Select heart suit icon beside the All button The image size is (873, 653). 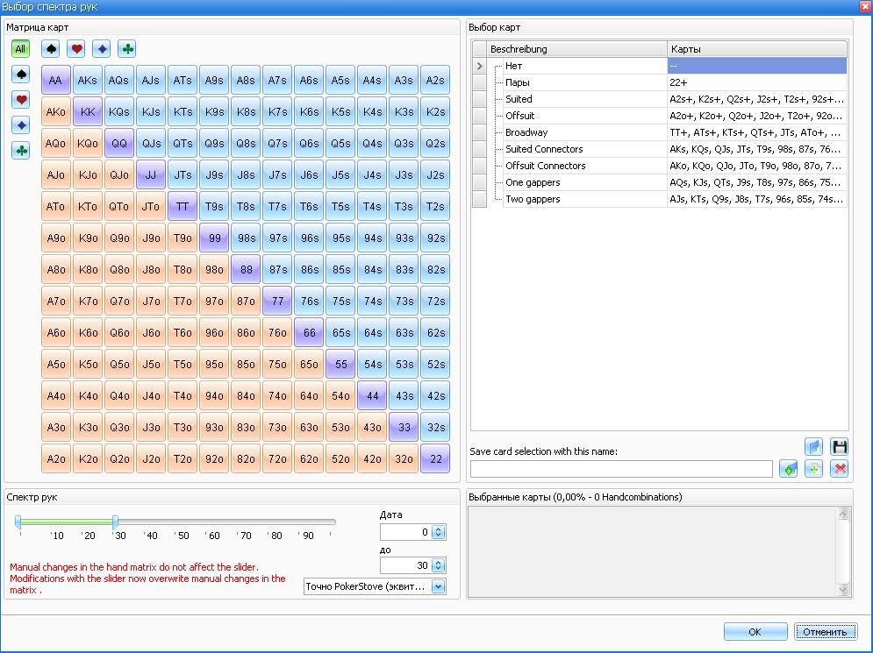76,49
